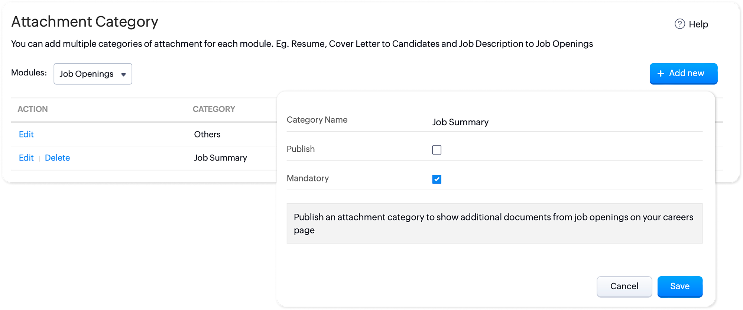
Task: Enable the Publish checkbox
Action: (x=437, y=150)
